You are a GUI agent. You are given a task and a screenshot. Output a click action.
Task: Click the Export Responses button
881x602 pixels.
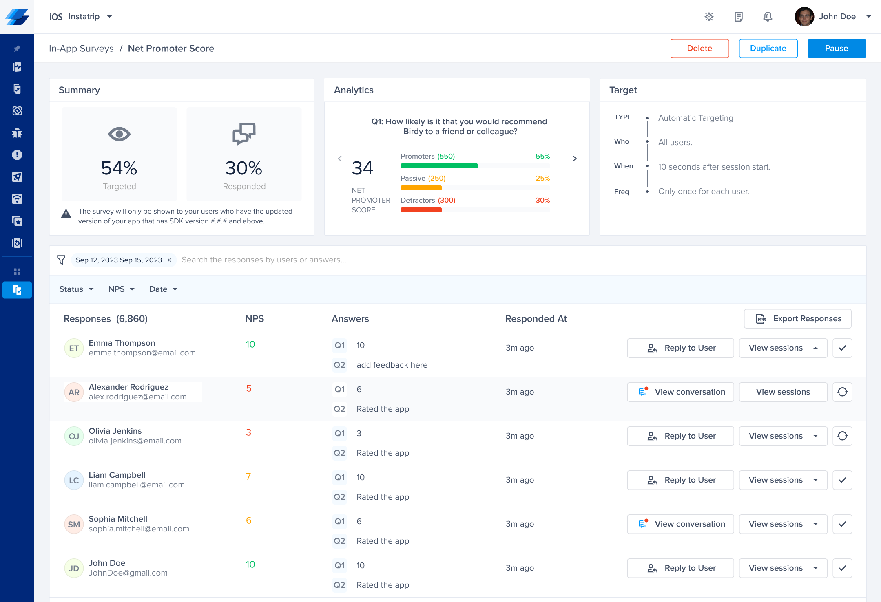point(797,319)
